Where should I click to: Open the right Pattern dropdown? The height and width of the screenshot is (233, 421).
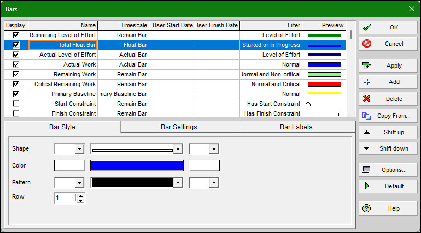(x=214, y=183)
